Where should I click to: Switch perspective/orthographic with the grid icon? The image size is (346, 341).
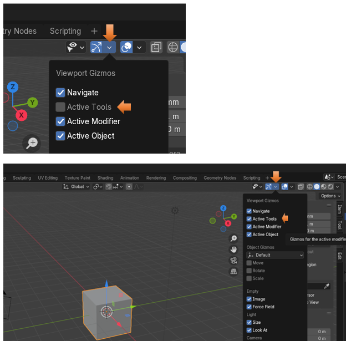coord(233,271)
